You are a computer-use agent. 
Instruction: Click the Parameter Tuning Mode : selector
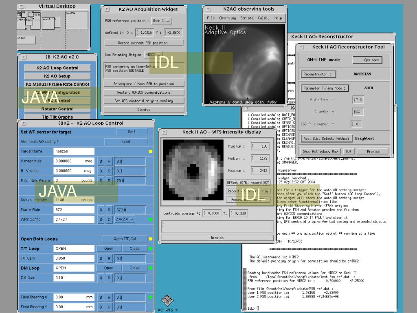pyautogui.click(x=325, y=88)
